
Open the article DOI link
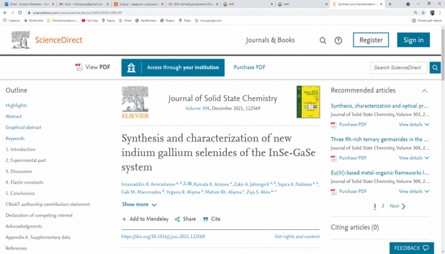[163, 236]
